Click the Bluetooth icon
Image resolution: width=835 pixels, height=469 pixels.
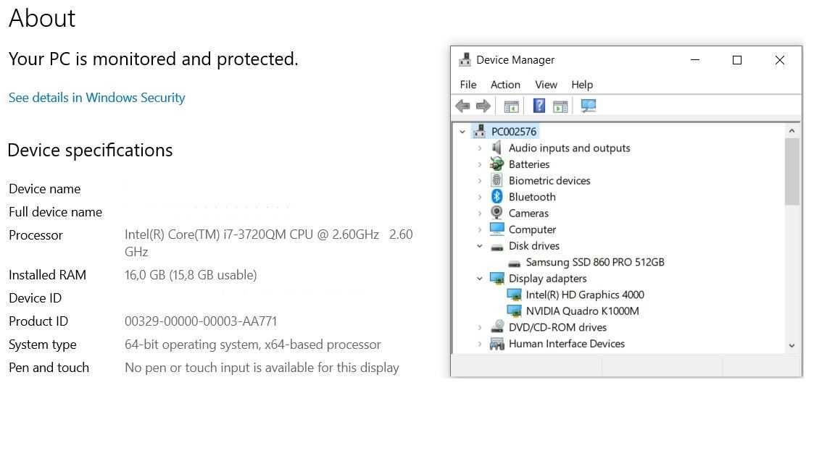point(497,196)
